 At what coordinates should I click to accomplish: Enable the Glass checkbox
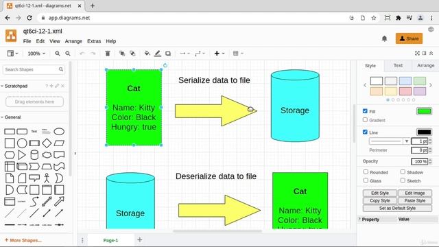pyautogui.click(x=366, y=180)
